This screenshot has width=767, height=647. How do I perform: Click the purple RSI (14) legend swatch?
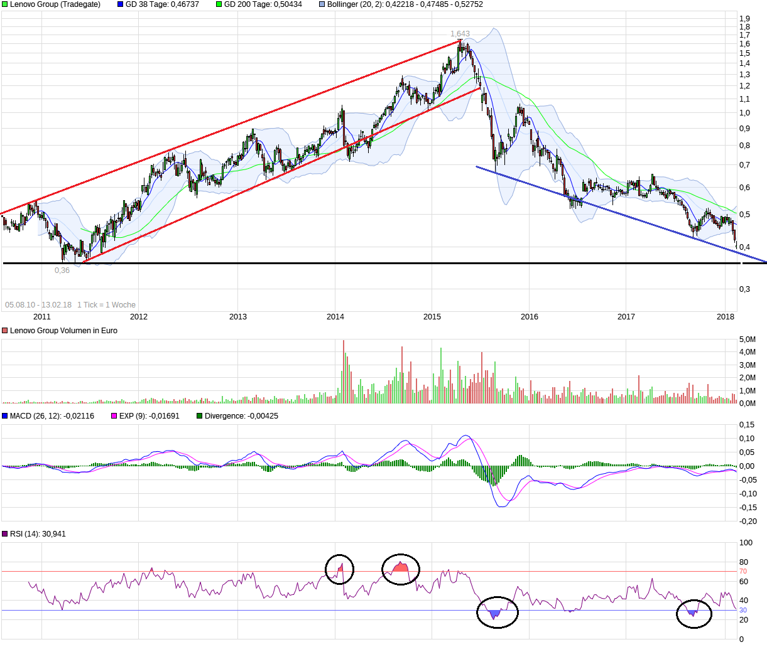(x=5, y=534)
